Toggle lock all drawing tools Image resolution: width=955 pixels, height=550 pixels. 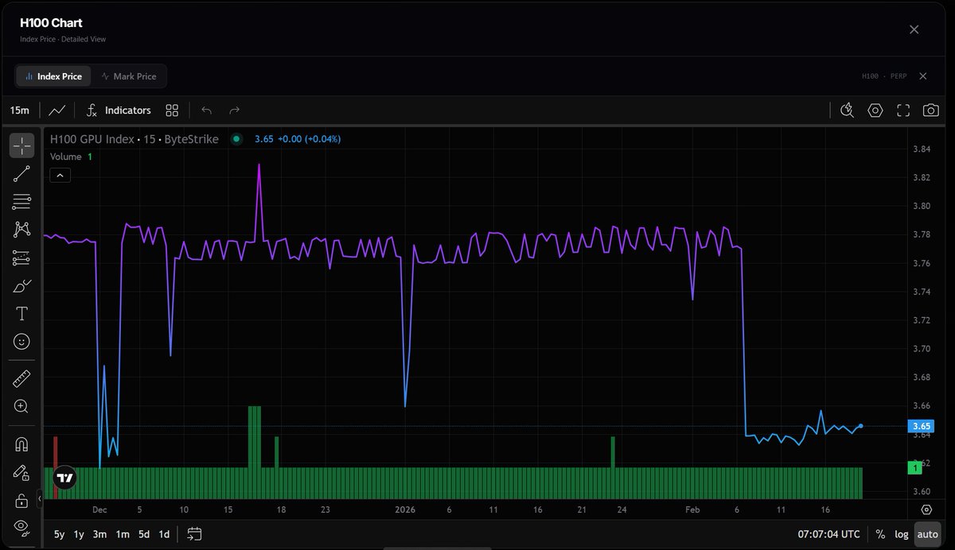pyautogui.click(x=21, y=500)
